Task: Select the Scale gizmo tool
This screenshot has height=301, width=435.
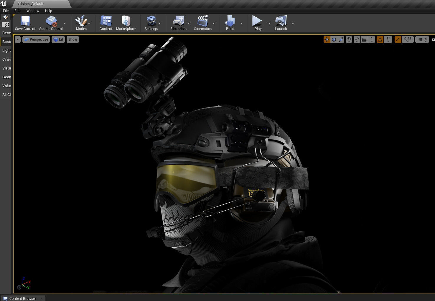Action: coord(341,39)
